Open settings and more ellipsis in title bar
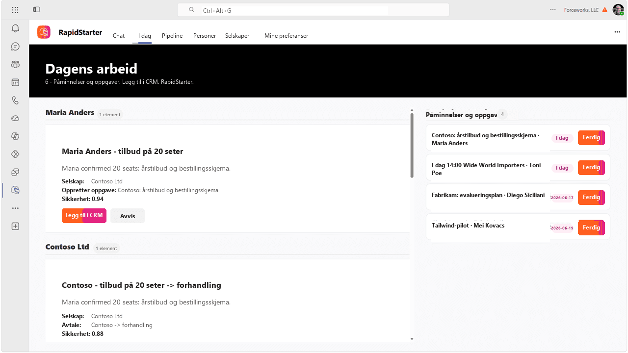Screen dimensions: 628x353 [x=553, y=10]
